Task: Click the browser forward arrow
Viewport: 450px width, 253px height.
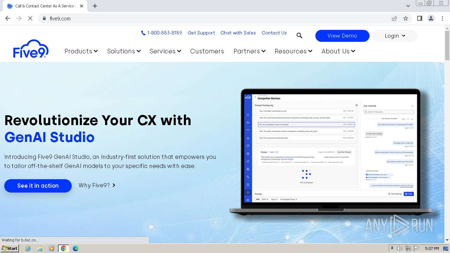Action: pyautogui.click(x=19, y=18)
